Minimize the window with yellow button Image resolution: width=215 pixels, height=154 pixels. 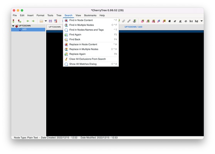18,10
